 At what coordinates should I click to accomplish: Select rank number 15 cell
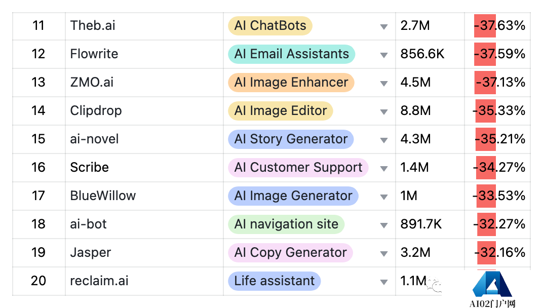[x=39, y=140]
